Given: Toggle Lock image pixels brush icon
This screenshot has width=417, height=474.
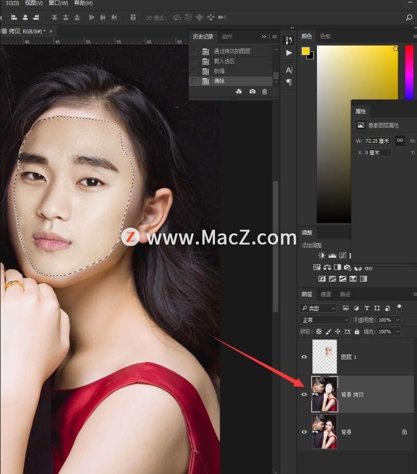Looking at the screenshot, I should [328, 331].
